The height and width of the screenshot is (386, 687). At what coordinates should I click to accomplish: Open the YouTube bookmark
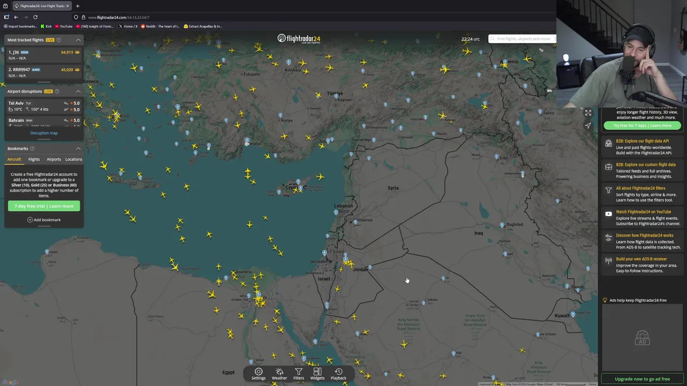63,26
